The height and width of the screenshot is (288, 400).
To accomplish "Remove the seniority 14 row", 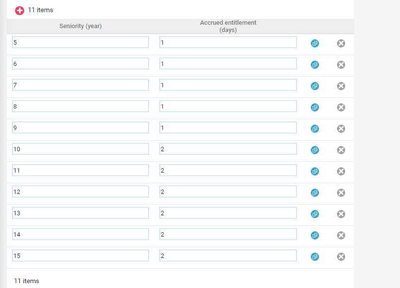I will click(x=341, y=235).
